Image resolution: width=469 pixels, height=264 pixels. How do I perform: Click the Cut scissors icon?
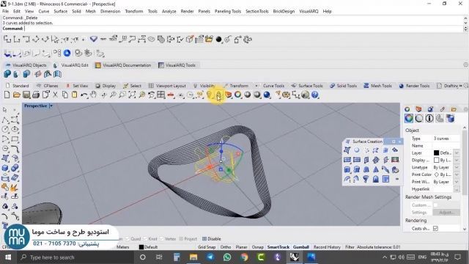55,95
